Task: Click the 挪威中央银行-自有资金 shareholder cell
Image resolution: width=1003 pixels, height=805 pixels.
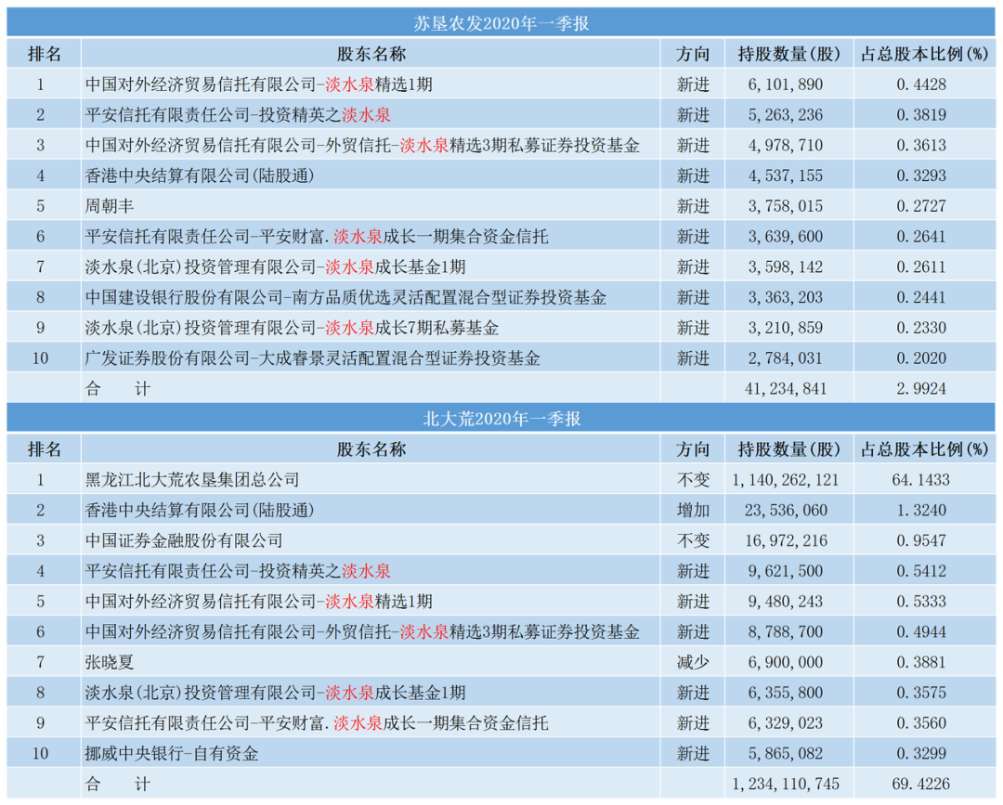Action: 172,753
